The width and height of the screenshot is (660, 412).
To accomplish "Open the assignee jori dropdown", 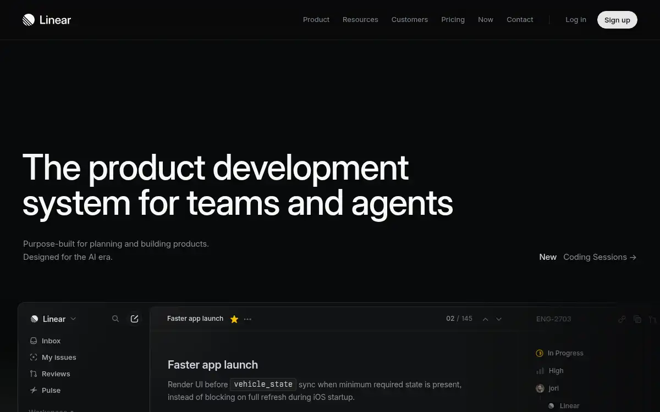I will point(547,388).
